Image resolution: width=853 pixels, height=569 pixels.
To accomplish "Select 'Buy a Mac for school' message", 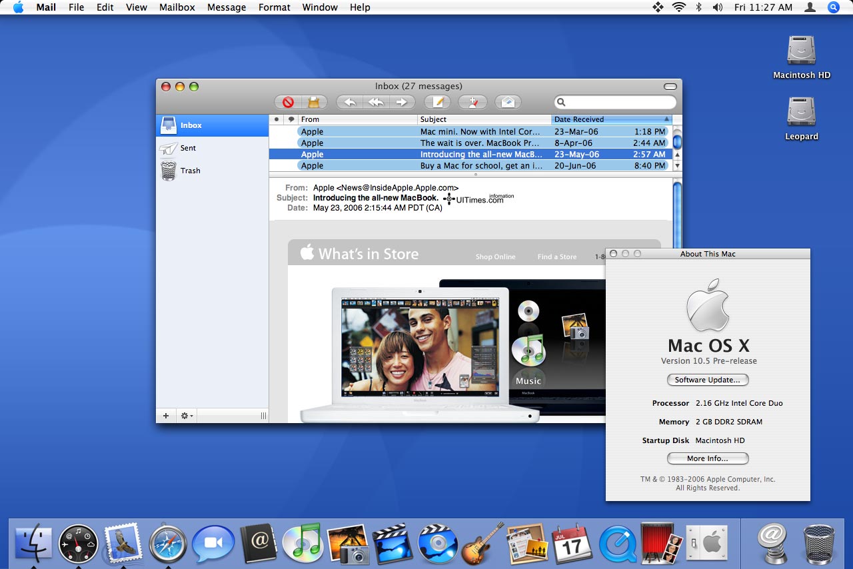I will [x=470, y=165].
